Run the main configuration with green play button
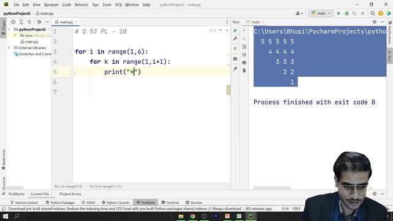 point(338,14)
